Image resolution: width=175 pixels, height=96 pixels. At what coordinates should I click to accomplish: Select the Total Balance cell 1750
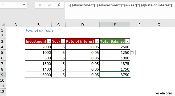[x=115, y=69]
